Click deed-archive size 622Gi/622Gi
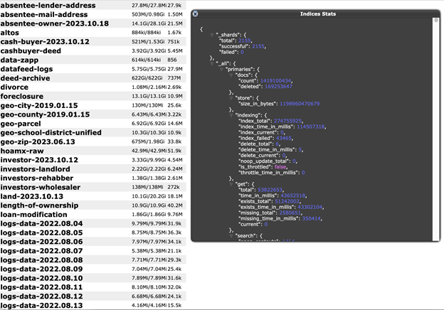The image size is (444, 310). coord(147,78)
